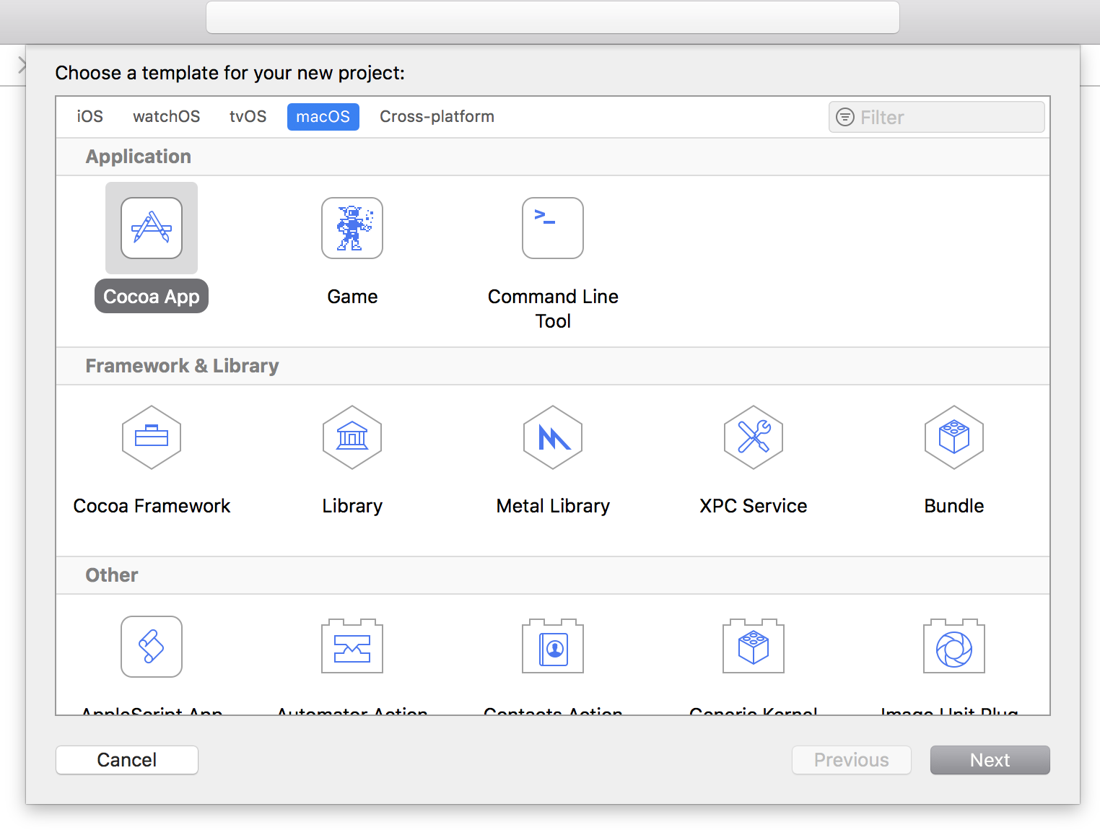Viewport: 1100px width, 830px height.
Task: Click the Next button
Action: (990, 759)
